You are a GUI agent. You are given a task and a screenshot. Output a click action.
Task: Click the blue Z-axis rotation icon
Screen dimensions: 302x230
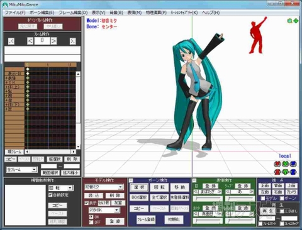point(293,163)
